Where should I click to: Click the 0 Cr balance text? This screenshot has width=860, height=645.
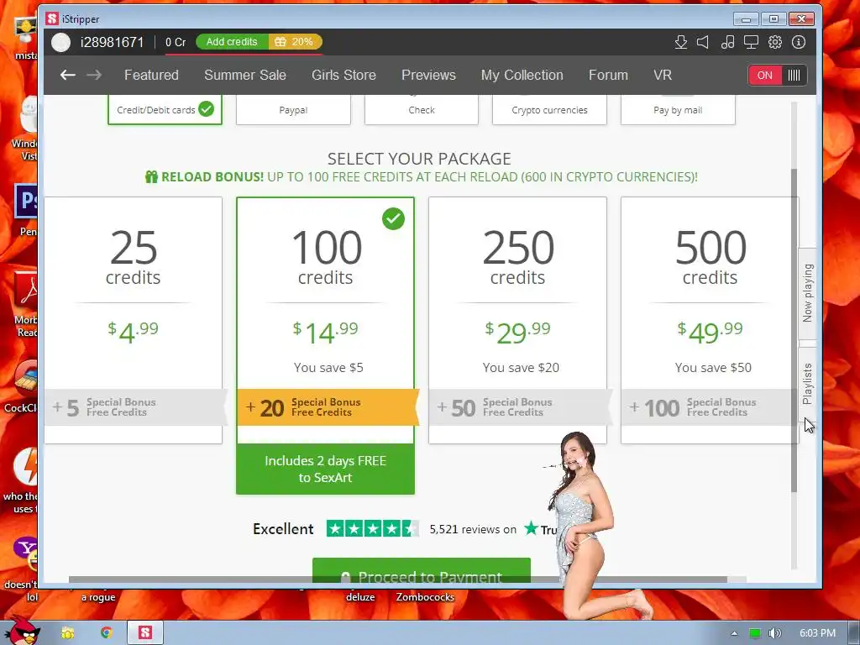point(176,42)
